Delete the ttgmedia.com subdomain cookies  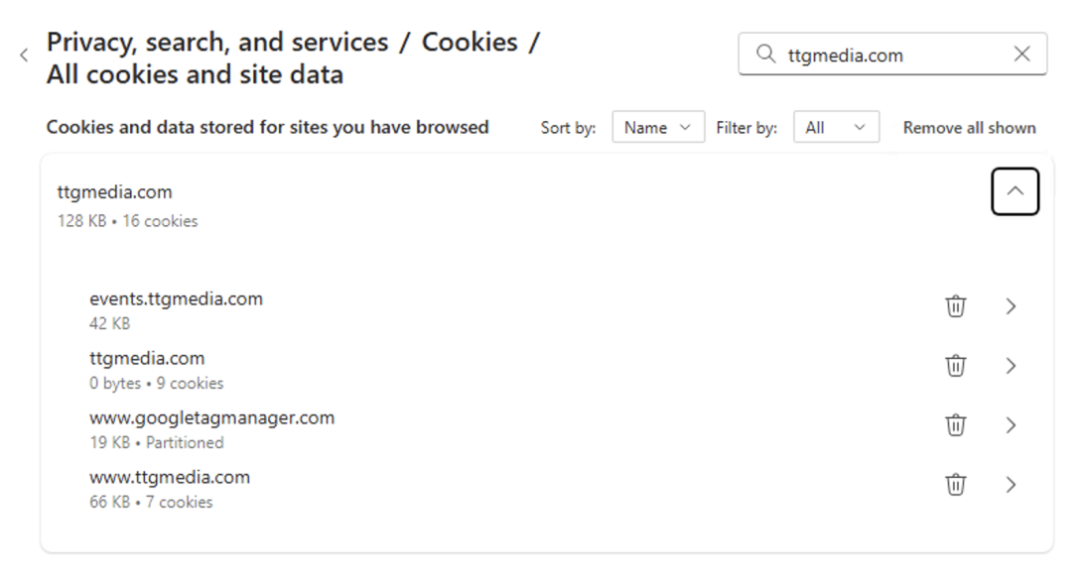955,365
